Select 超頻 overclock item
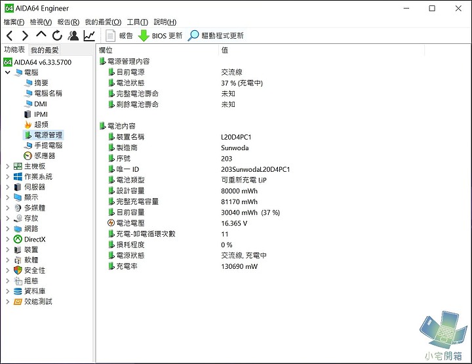 coord(41,125)
